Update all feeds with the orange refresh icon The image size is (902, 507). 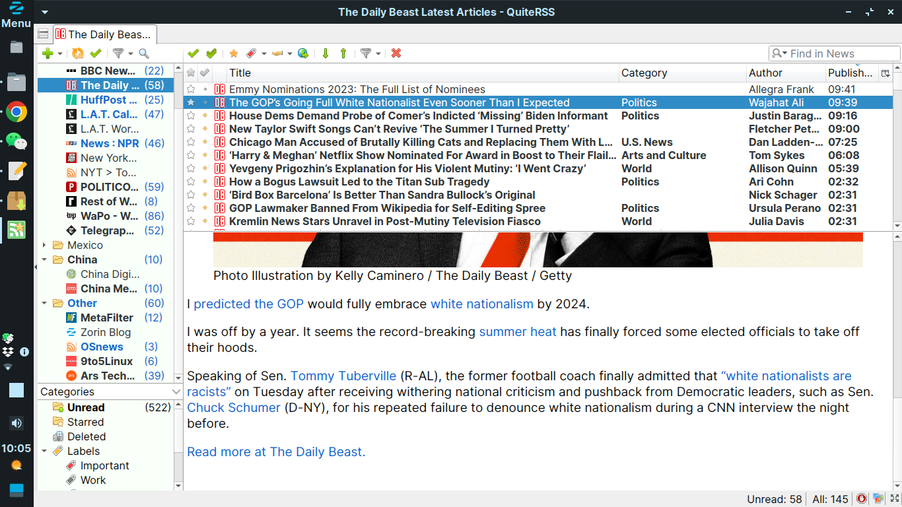point(78,53)
